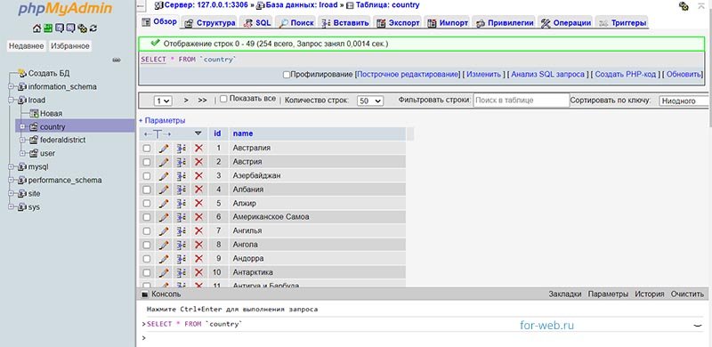This screenshot has width=712, height=347.
Task: Click the console collapse icon at far right
Action: (x=698, y=325)
